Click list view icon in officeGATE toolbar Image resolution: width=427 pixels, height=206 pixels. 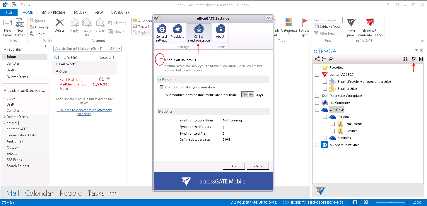[x=324, y=59]
